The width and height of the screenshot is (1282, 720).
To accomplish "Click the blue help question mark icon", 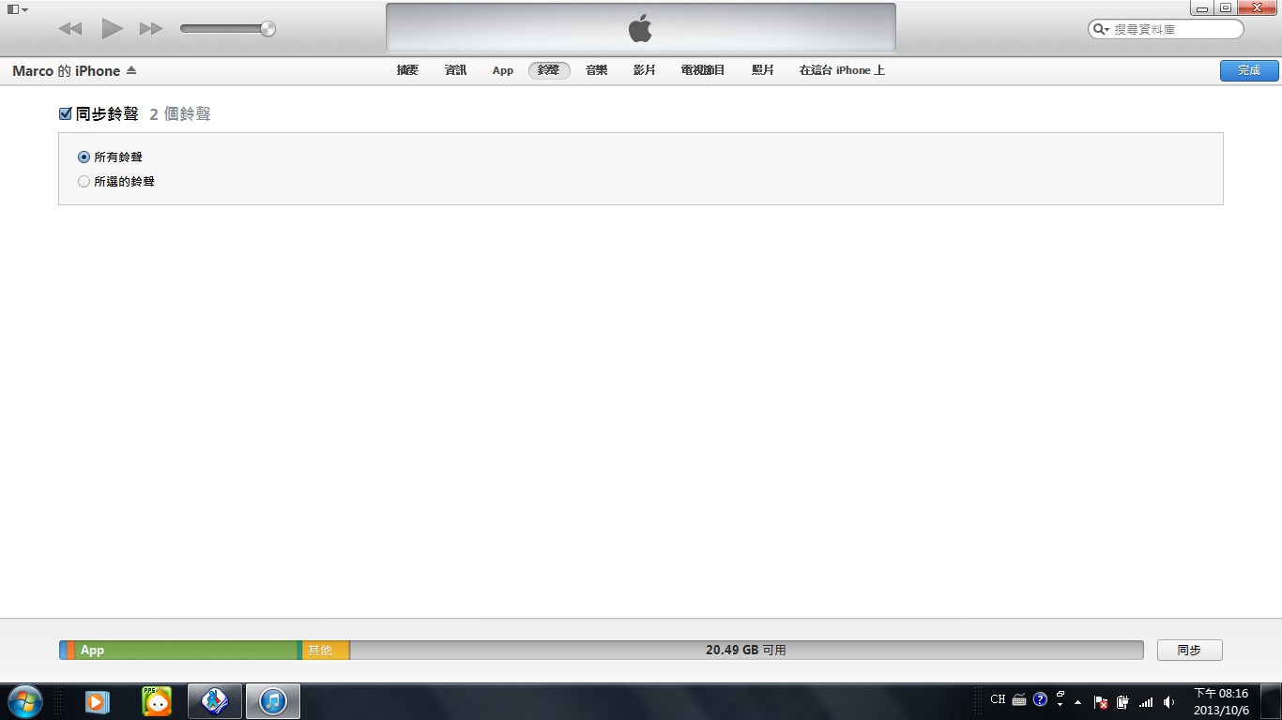I will click(x=1040, y=699).
